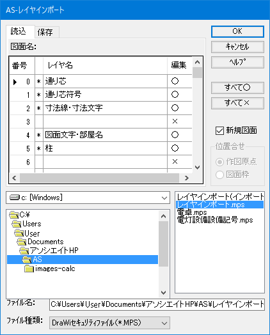The height and width of the screenshot is (335, 270).
Task: Click the キャンセル button
Action: [x=237, y=47]
